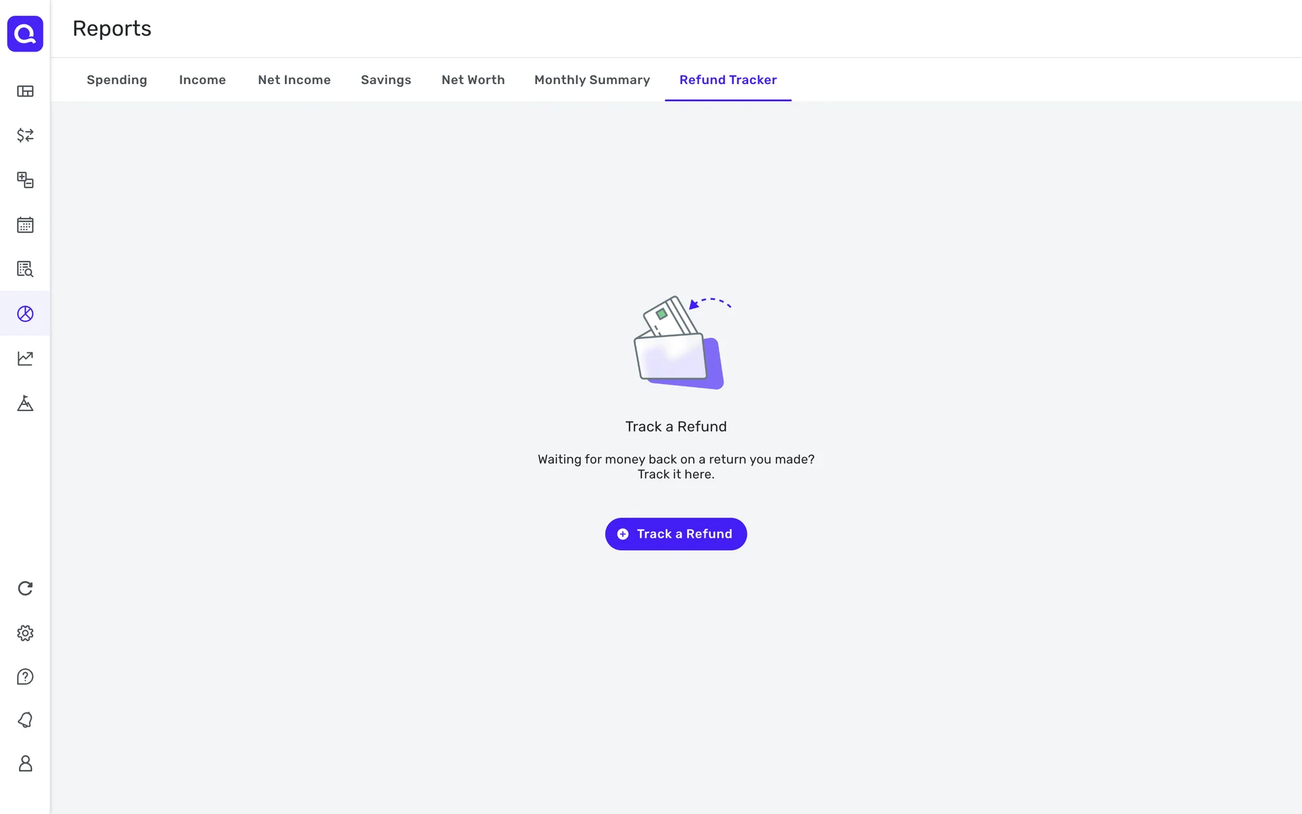Open the user profile icon
Image resolution: width=1302 pixels, height=814 pixels.
25,764
